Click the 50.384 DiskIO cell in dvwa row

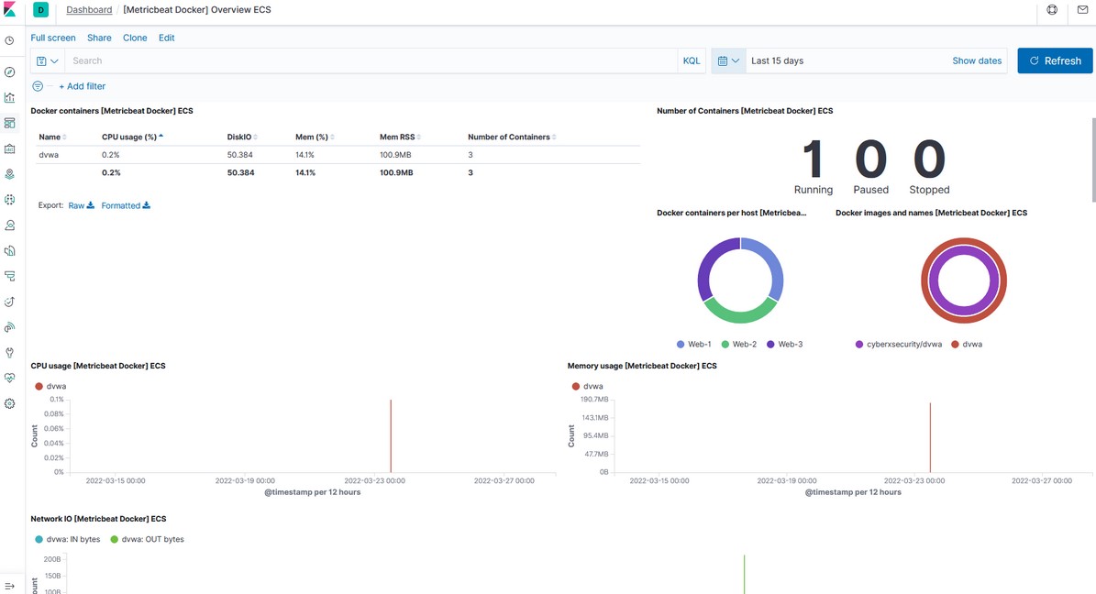pos(239,154)
